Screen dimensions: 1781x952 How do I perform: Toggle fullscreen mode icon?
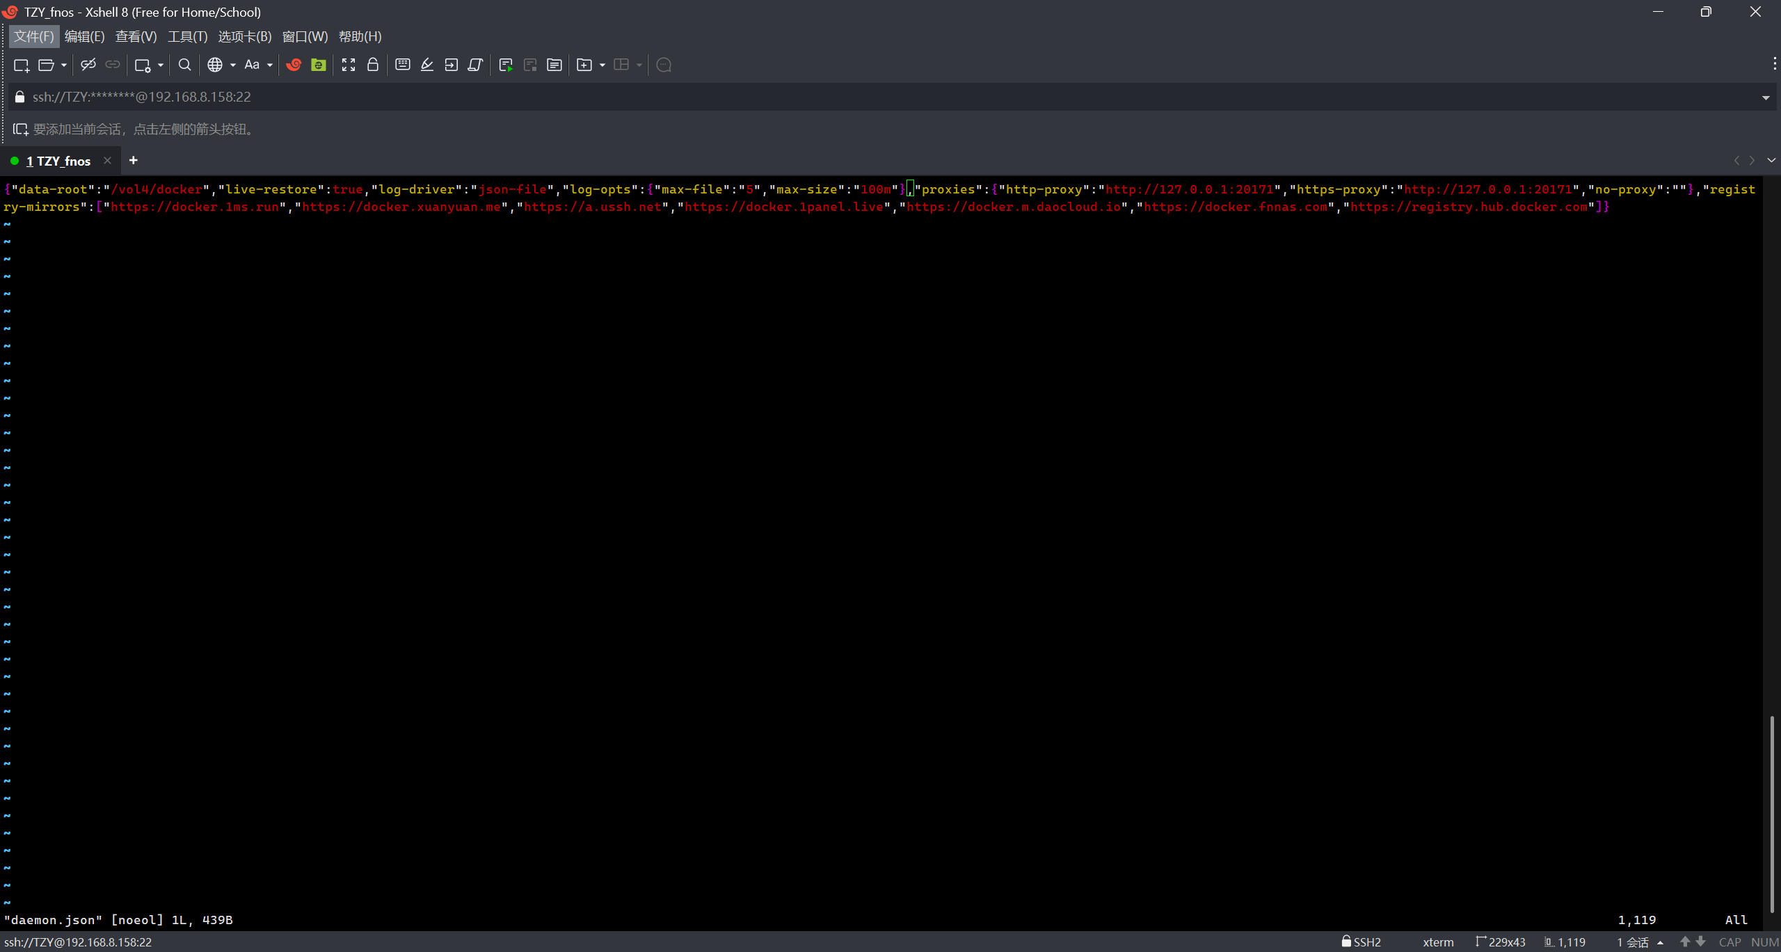coord(349,65)
